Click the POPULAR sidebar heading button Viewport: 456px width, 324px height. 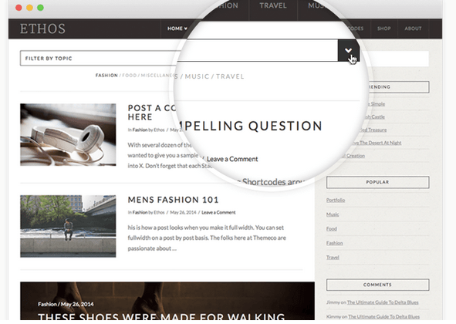coord(377,182)
